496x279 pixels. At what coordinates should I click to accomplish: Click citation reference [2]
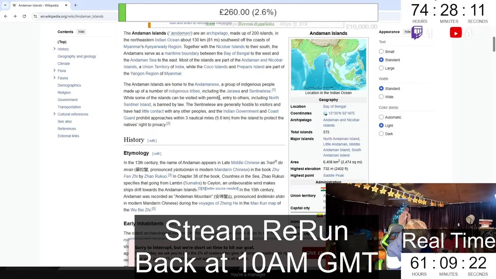point(168,124)
